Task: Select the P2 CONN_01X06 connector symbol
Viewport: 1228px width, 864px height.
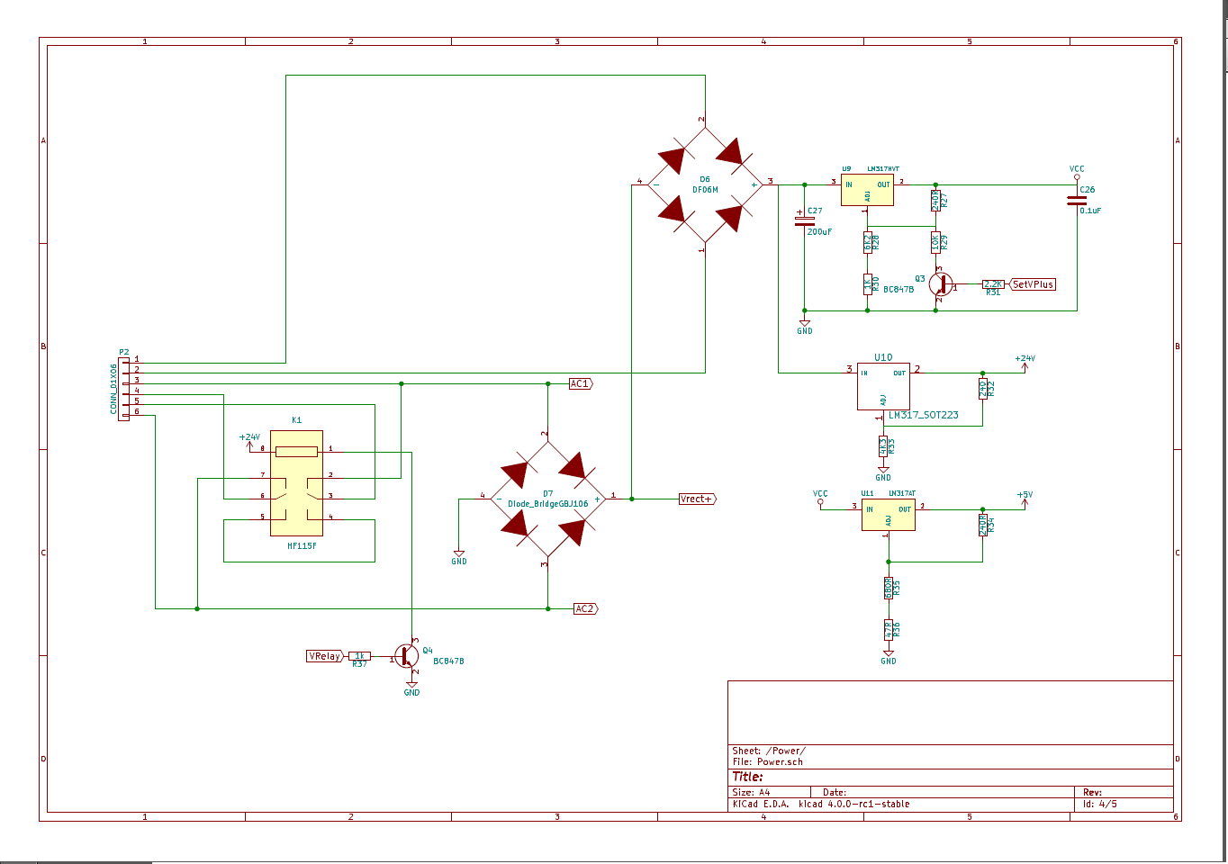Action: click(123, 388)
